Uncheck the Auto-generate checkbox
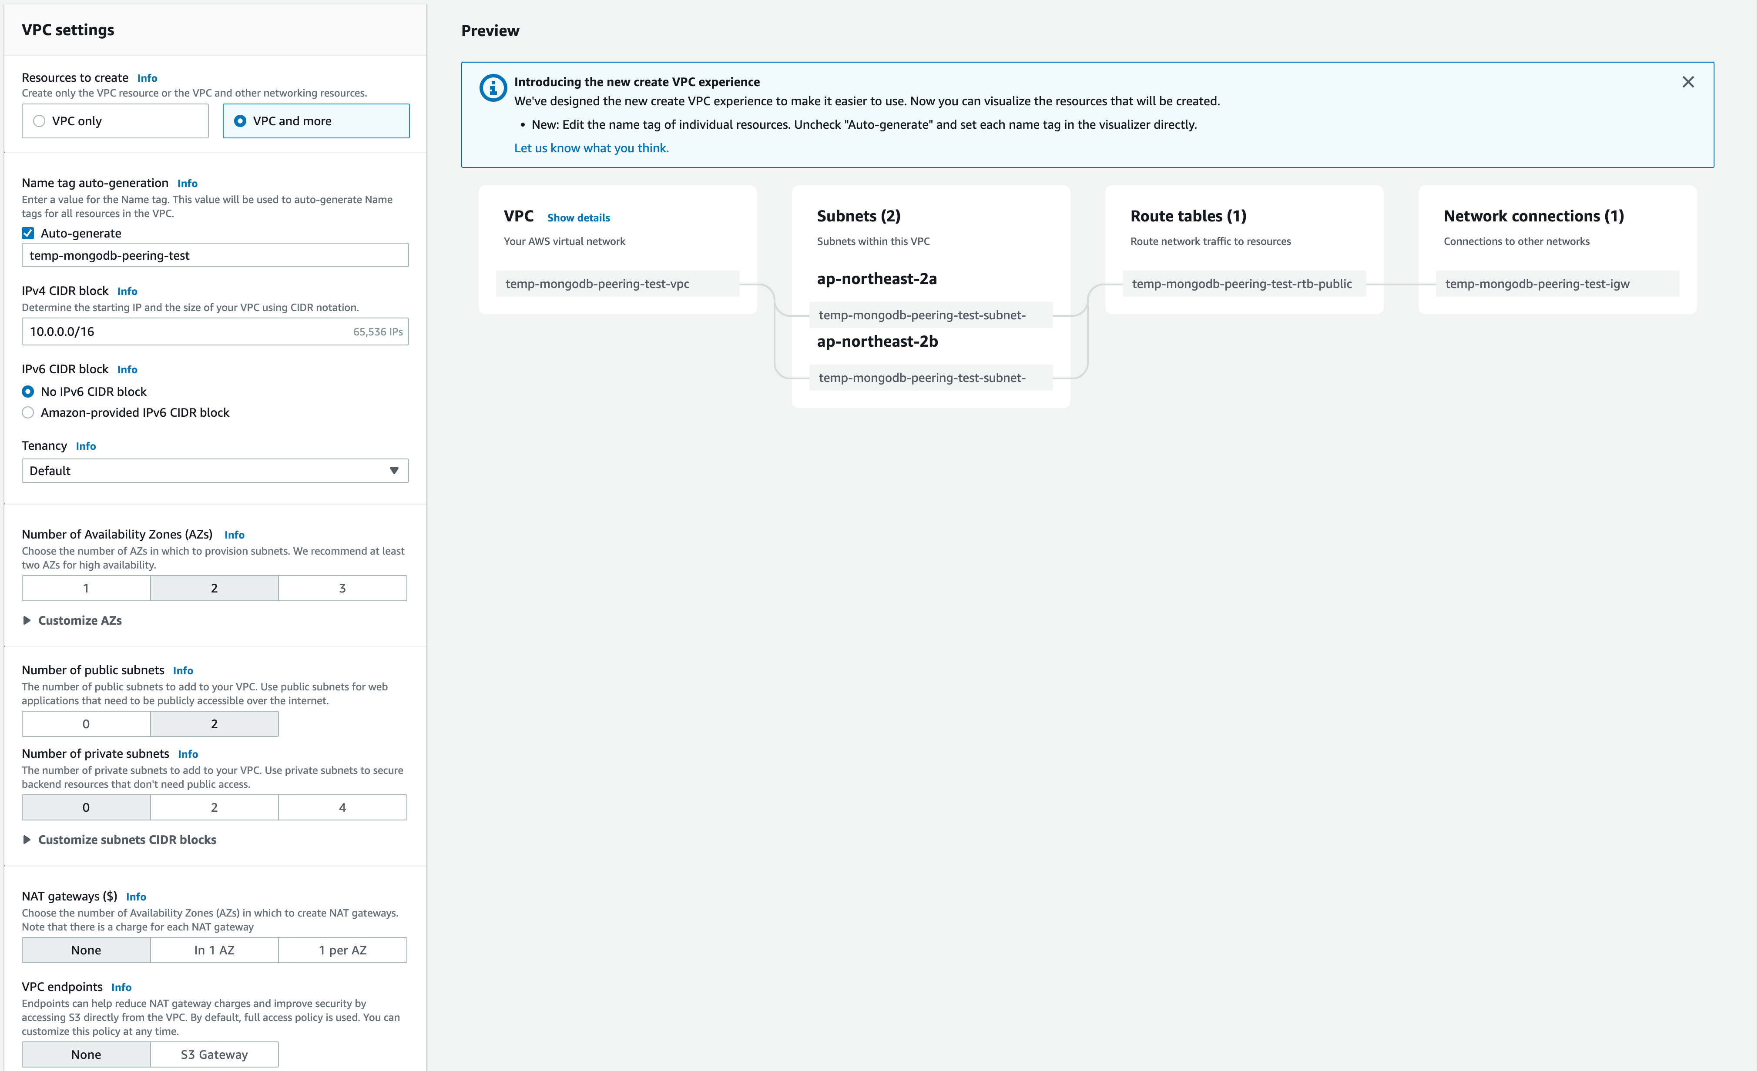 click(28, 233)
